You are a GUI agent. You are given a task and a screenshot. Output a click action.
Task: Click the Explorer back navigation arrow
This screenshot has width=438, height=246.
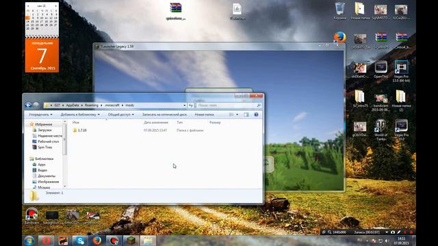[28, 105]
